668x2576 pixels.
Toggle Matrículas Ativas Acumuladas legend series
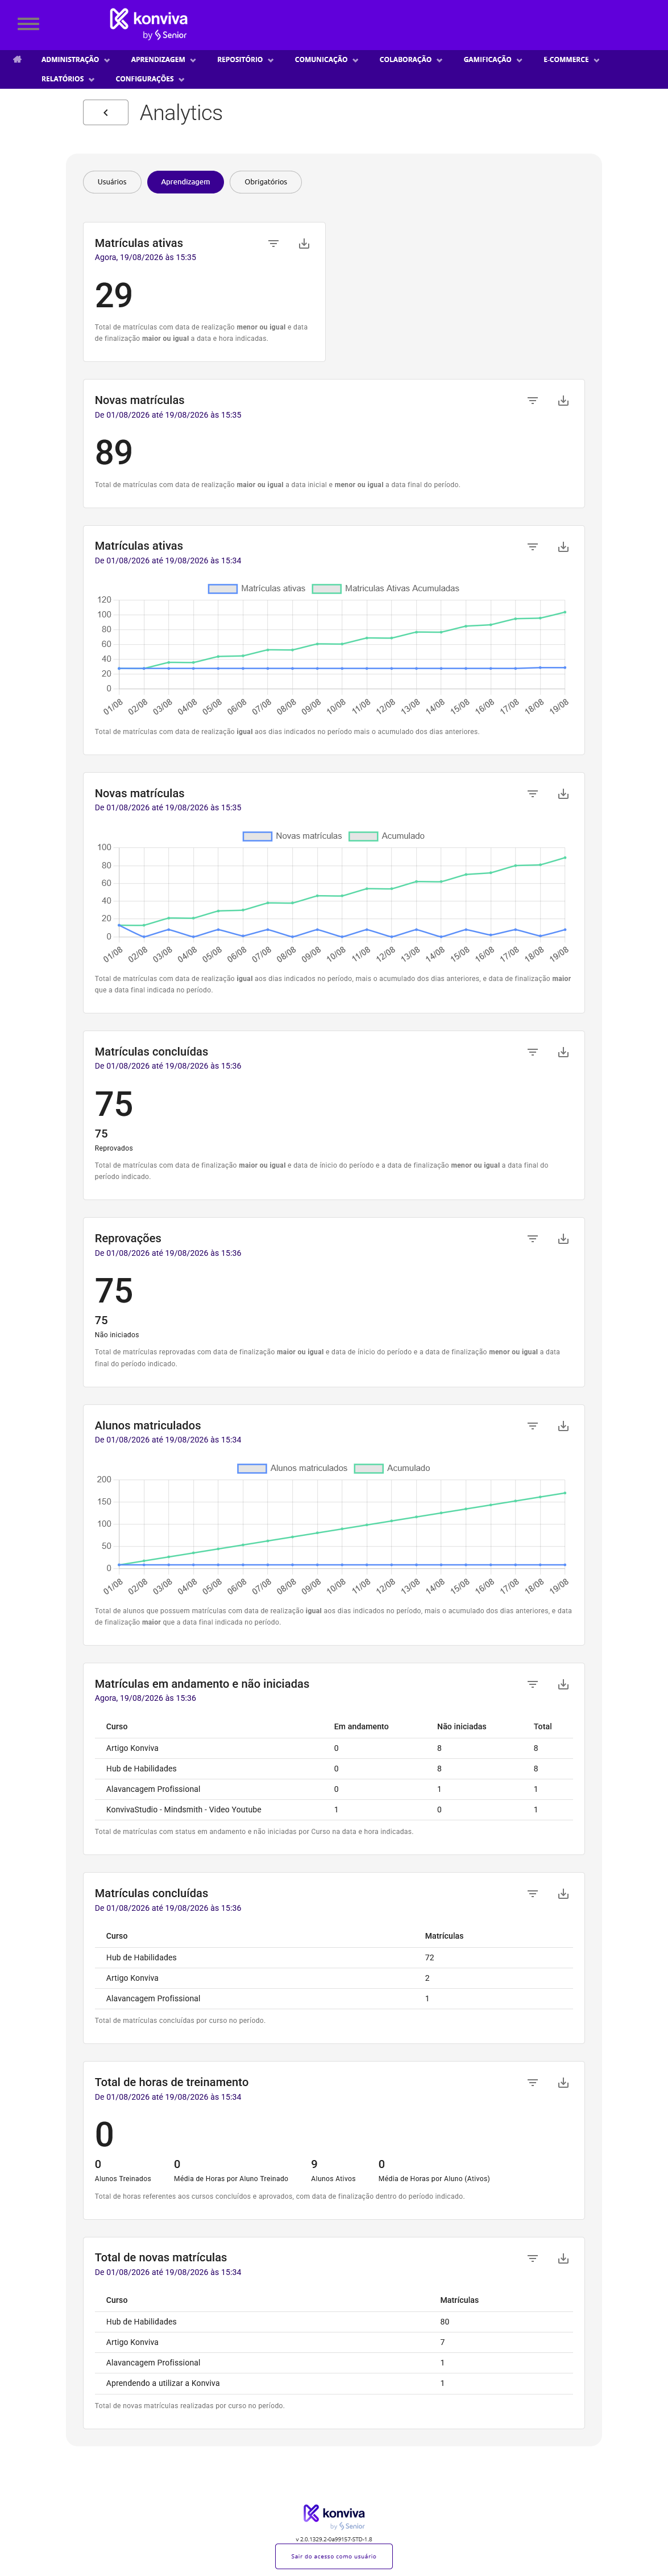tap(385, 589)
